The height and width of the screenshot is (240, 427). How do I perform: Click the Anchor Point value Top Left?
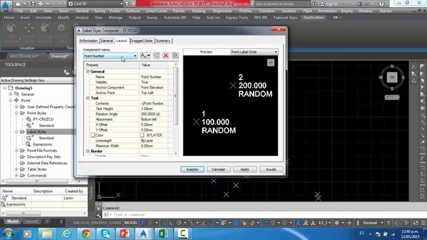click(x=153, y=93)
